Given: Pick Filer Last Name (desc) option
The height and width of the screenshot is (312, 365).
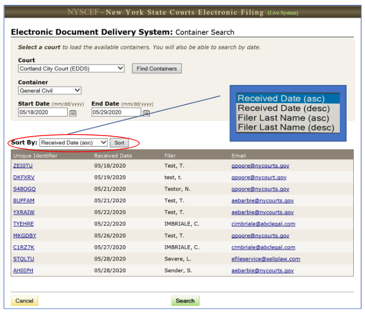Looking at the screenshot, I should point(286,127).
